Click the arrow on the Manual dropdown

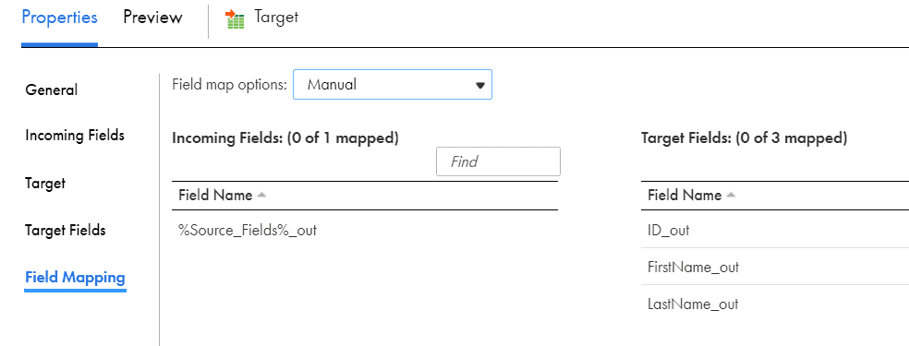(480, 85)
